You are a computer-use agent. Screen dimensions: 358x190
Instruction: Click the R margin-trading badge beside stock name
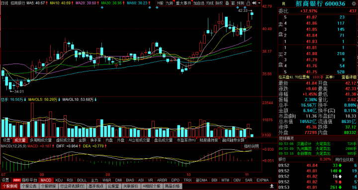(x=283, y=3)
